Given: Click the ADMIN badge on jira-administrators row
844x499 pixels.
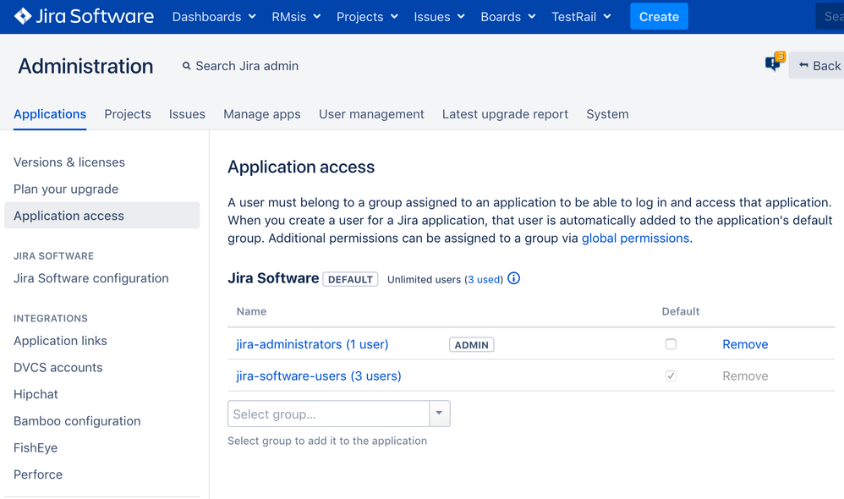Looking at the screenshot, I should (x=472, y=344).
